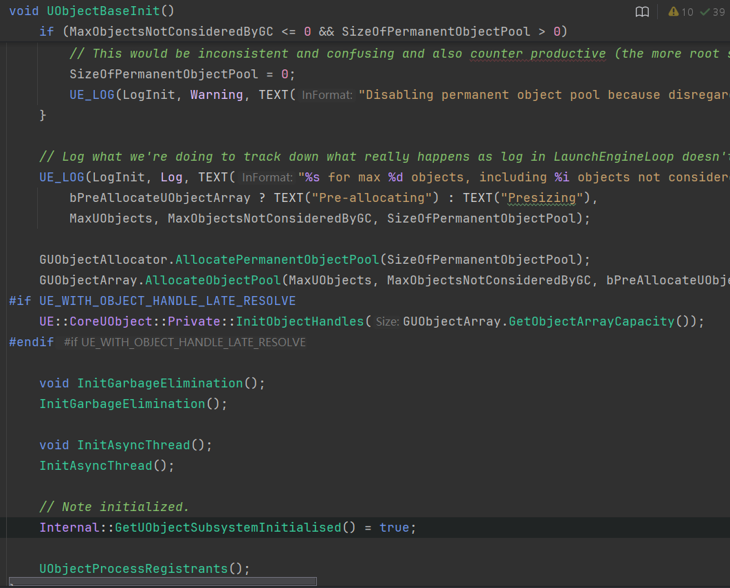Click the comment "This would be inconsistent"
The height and width of the screenshot is (588, 730).
click(398, 54)
